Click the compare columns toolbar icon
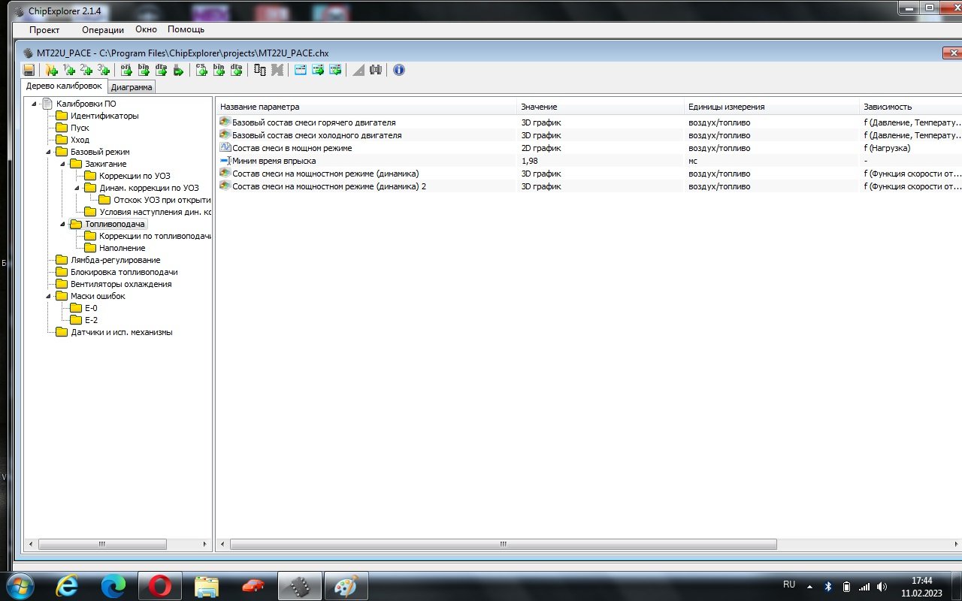Screen dimensions: 962x601 (260, 70)
